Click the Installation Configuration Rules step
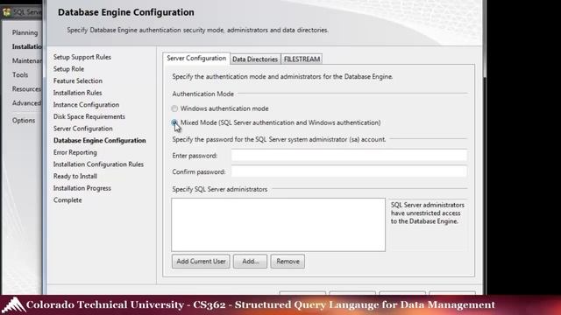Image resolution: width=561 pixels, height=315 pixels. 98,164
